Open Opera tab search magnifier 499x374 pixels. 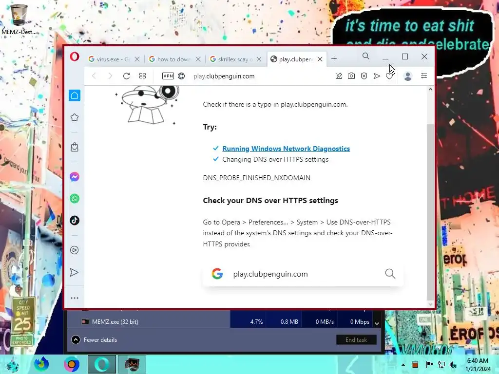click(x=366, y=56)
